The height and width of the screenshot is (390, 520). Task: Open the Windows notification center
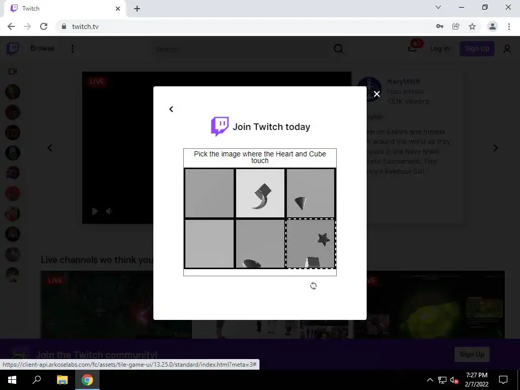[503, 380]
